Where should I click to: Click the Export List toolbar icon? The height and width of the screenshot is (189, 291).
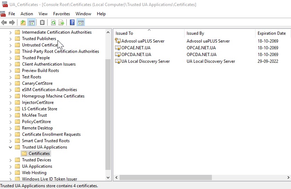tap(61, 23)
